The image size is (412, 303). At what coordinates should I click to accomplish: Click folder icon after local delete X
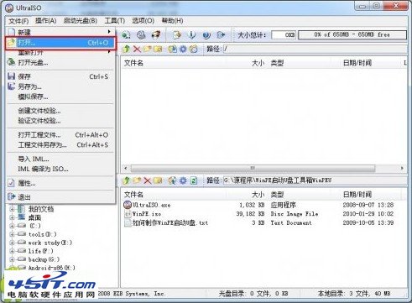click(158, 180)
